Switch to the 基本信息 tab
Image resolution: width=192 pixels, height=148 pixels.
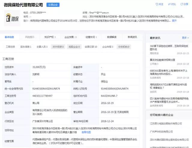tap(9, 37)
